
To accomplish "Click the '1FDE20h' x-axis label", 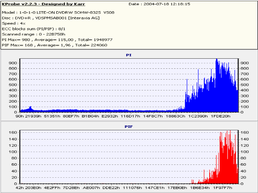I will (221, 116).
